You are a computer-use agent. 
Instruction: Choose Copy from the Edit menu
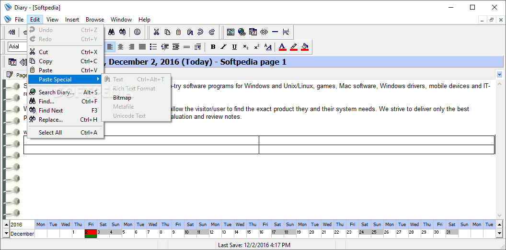pos(66,61)
